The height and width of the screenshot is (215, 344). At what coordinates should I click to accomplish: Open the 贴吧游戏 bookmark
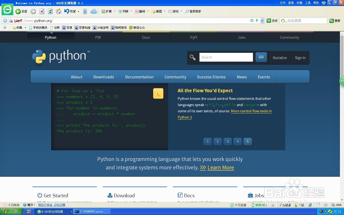pos(119,28)
